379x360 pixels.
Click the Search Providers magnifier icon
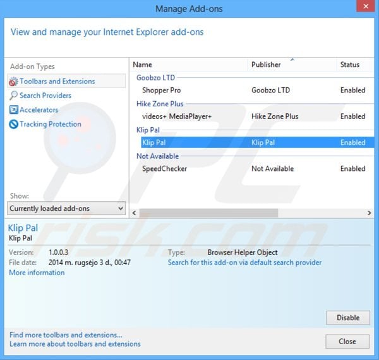(x=13, y=96)
